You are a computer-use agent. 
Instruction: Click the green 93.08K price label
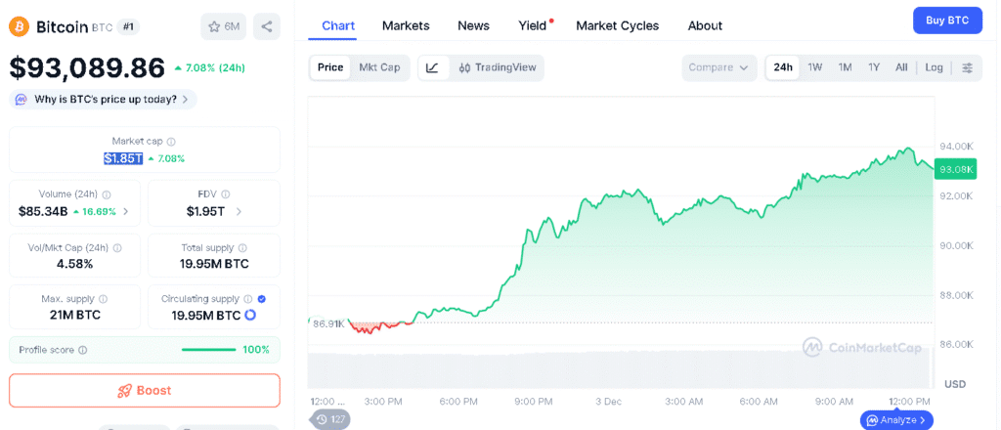click(956, 170)
